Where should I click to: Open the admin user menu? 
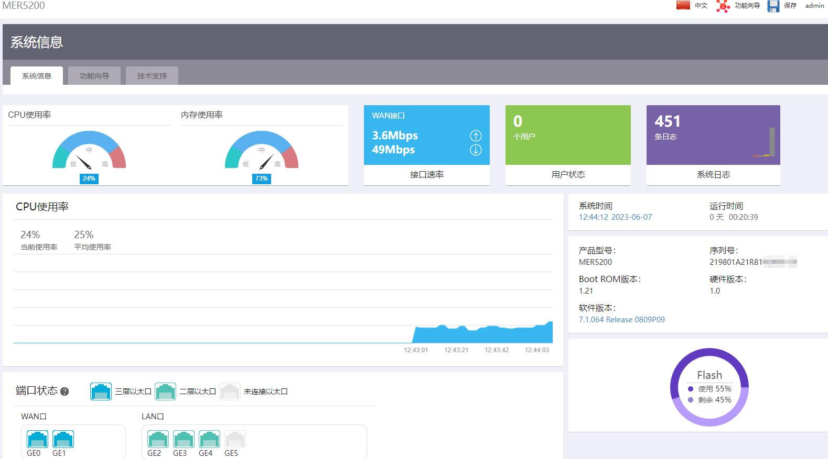[x=815, y=6]
